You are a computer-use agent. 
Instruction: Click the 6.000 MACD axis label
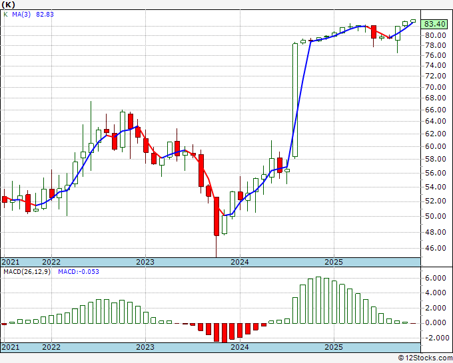[436, 278]
